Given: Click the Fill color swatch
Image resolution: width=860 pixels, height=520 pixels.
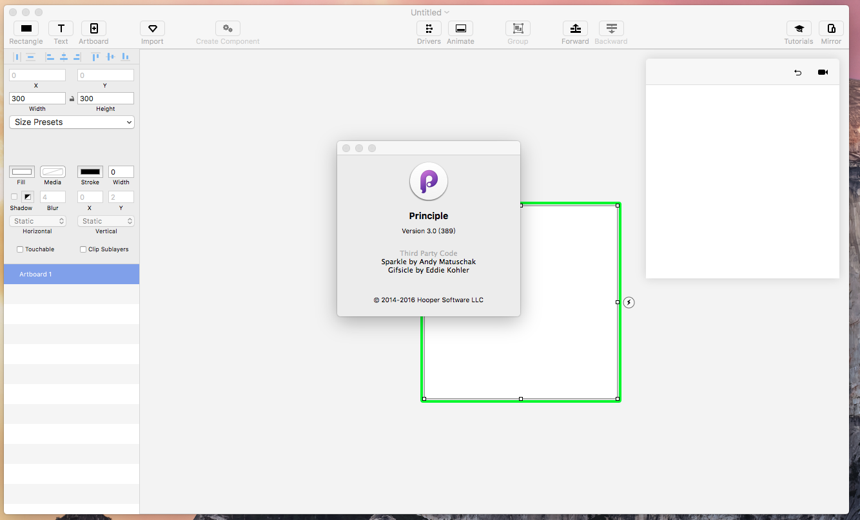Looking at the screenshot, I should [22, 171].
